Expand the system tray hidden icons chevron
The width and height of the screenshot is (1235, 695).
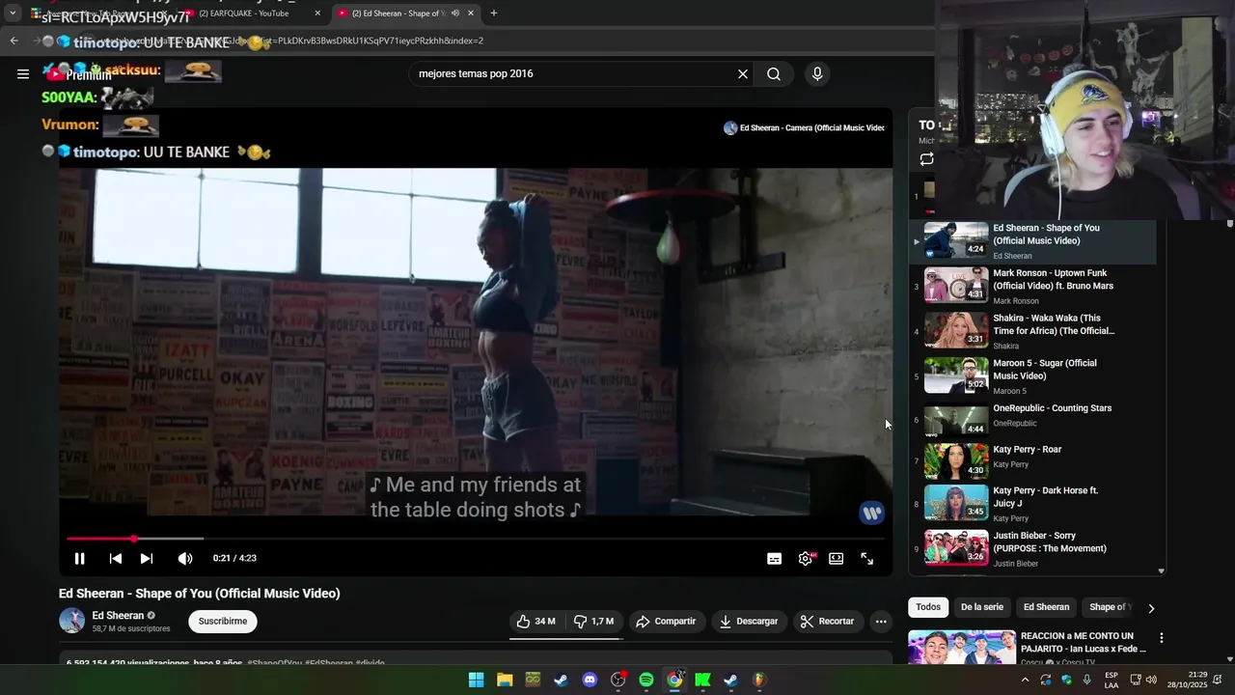click(1024, 680)
